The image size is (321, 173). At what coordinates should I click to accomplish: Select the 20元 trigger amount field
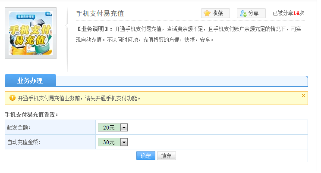pos(109,127)
